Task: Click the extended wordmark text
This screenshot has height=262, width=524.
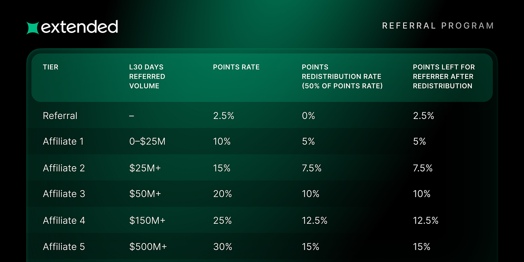Action: pos(79,27)
